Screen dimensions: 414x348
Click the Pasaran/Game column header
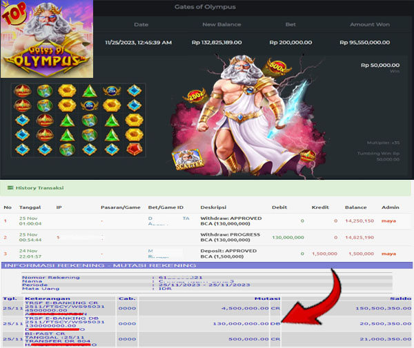120,207
